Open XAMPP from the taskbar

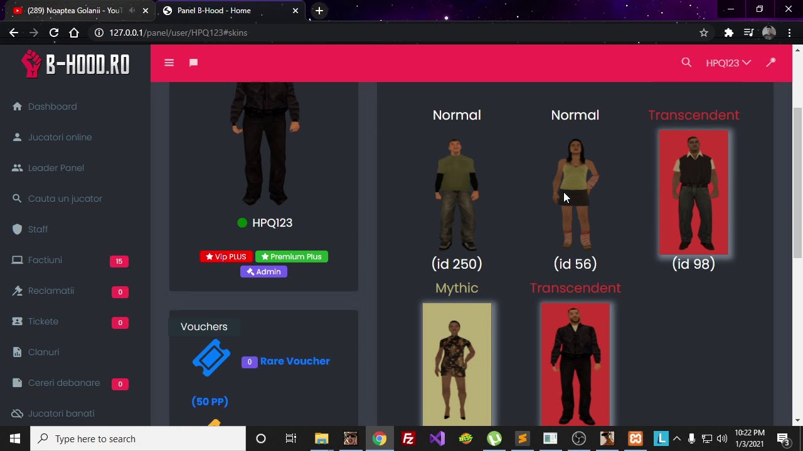coord(635,438)
